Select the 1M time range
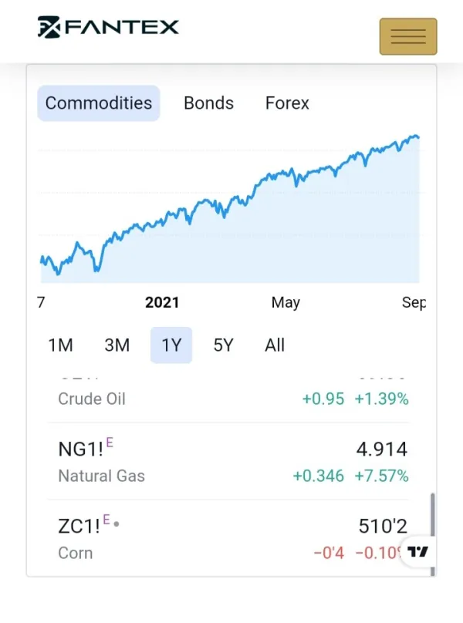463x623 pixels. 60,345
